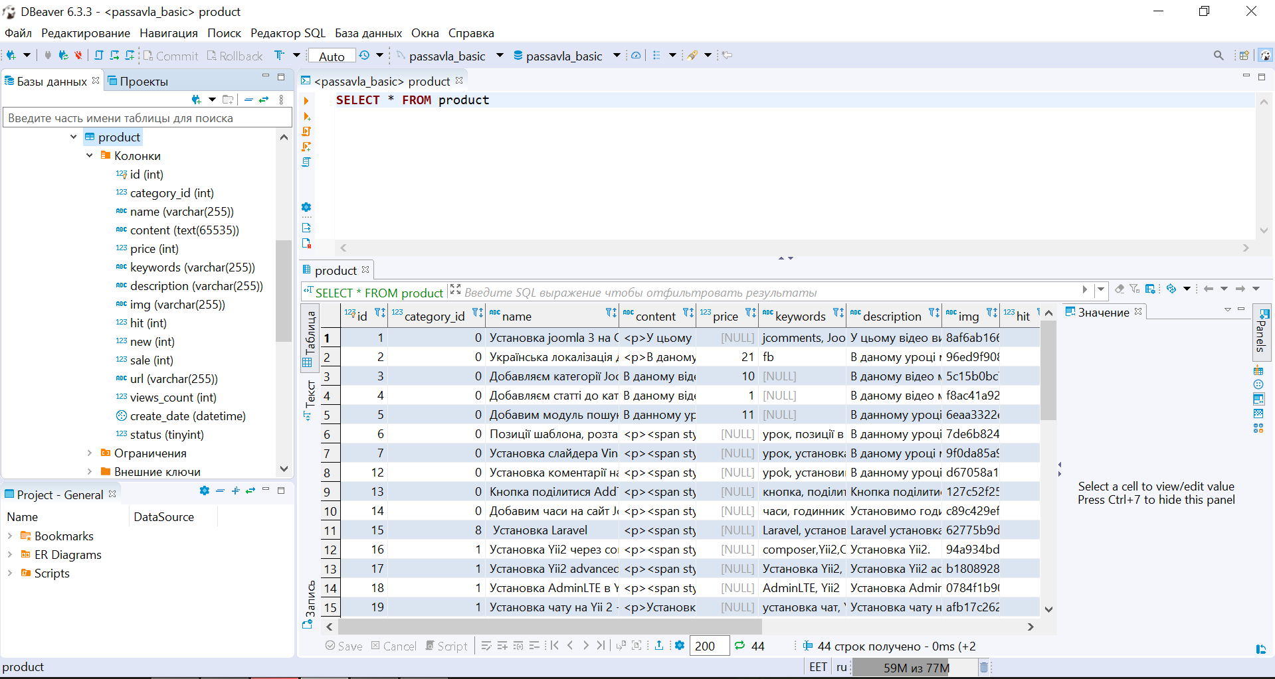Click the Script button in results bar
This screenshot has height=679, width=1275.
pyautogui.click(x=446, y=646)
